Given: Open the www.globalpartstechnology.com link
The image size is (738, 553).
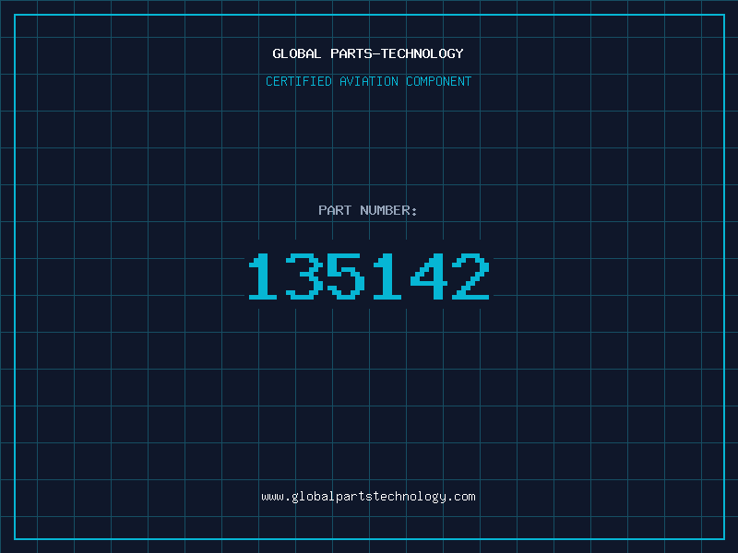Looking at the screenshot, I should (368, 497).
